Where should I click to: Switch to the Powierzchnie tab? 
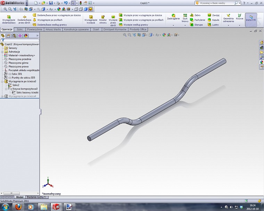point(35,29)
